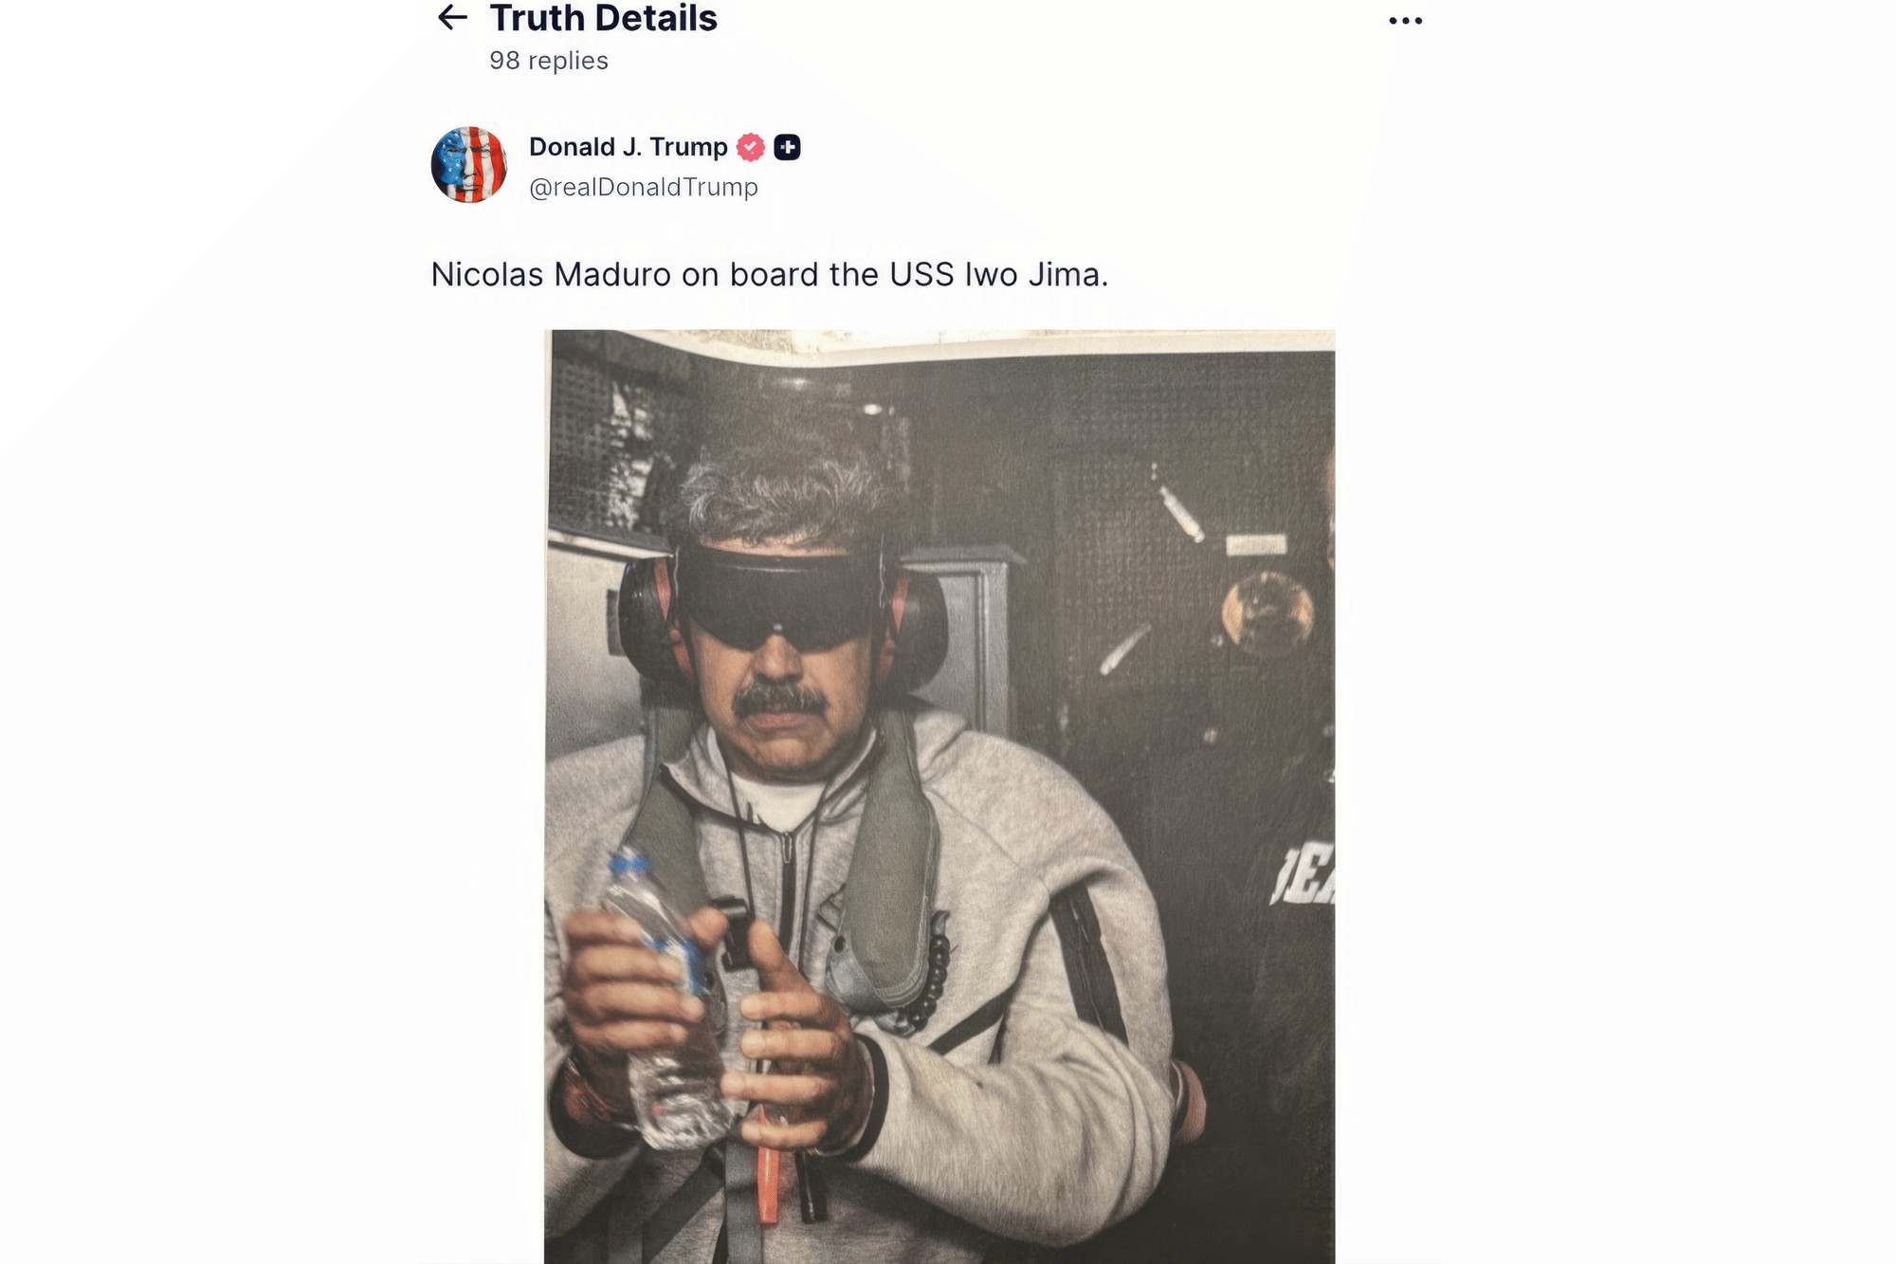Image resolution: width=1896 pixels, height=1264 pixels.
Task: Click the plus icon beside the verified badge
Action: coord(788,147)
